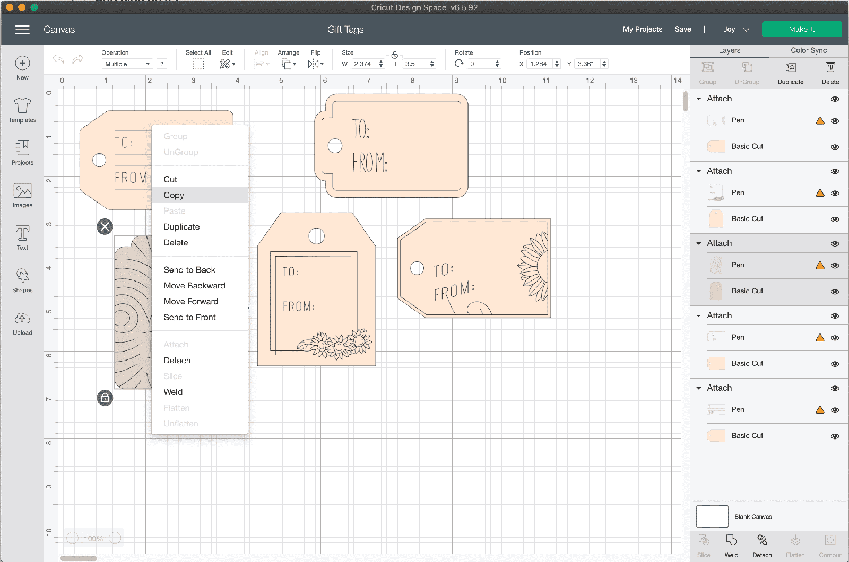This screenshot has width=849, height=562.
Task: Click the Rotate icon
Action: coord(459,64)
